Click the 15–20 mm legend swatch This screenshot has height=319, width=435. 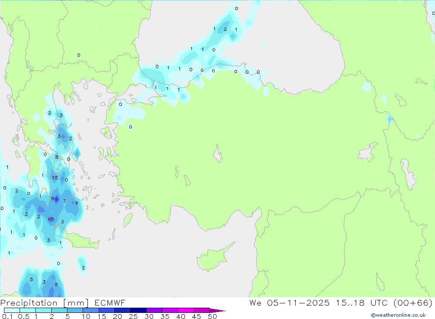point(107,310)
